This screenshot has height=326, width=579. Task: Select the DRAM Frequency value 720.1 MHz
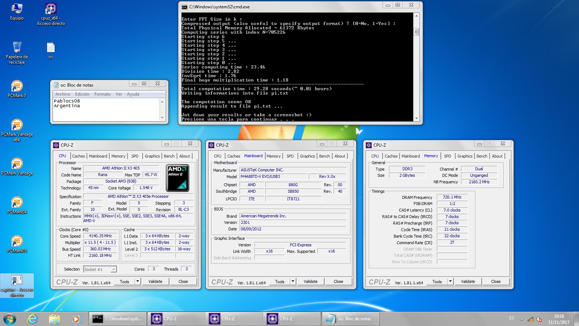[452, 197]
